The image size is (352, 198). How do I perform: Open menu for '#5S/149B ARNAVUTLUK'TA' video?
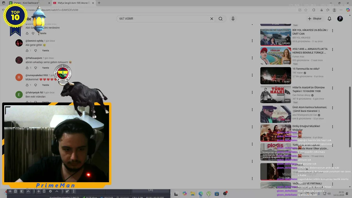332,50
